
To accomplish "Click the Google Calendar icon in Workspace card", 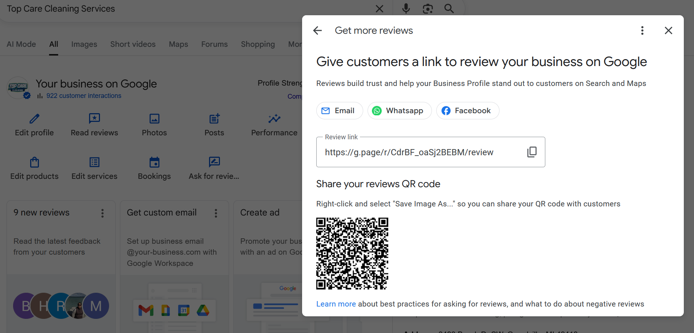I will pyautogui.click(x=184, y=311).
